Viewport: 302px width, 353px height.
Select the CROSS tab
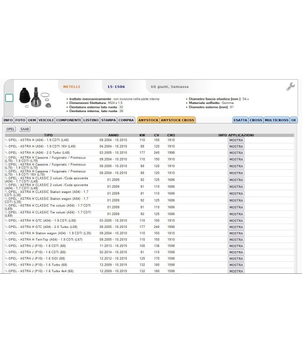click(256, 120)
